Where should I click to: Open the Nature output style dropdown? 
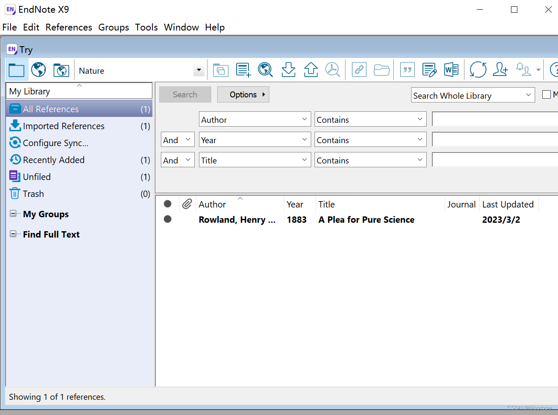(199, 70)
